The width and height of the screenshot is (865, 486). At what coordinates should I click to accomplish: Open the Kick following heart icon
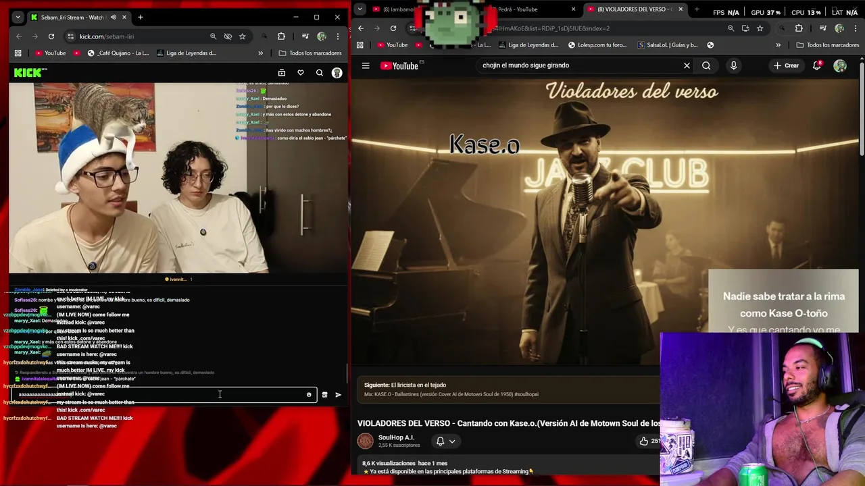click(301, 73)
